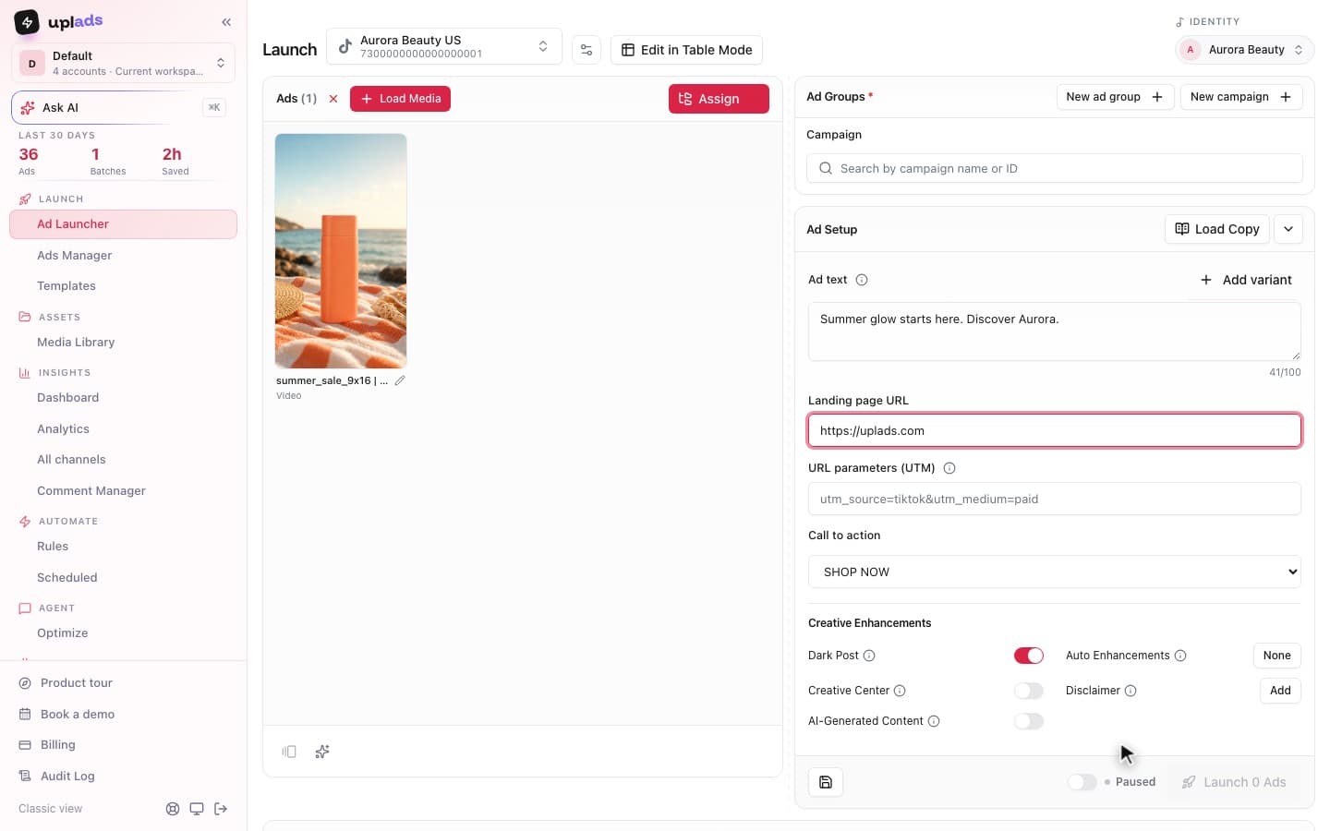Show the URL parameters info icon
Screen dimensions: 1330x831
949,468
